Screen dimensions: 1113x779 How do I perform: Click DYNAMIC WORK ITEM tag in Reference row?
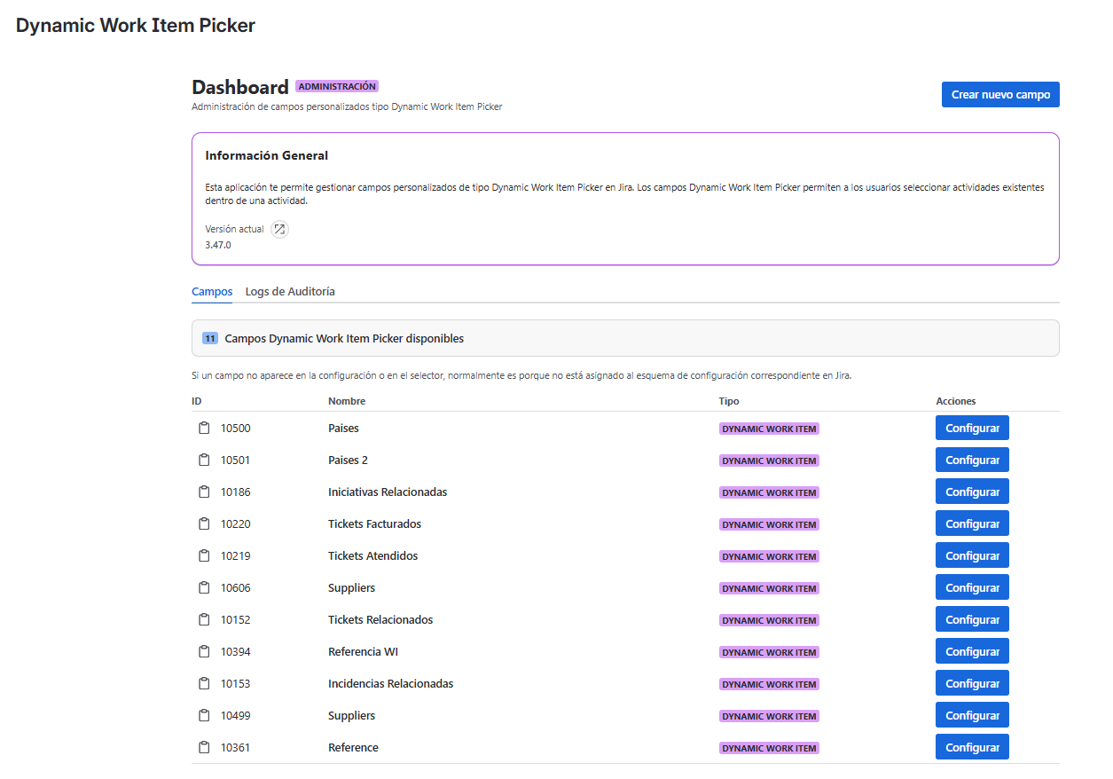(x=769, y=748)
